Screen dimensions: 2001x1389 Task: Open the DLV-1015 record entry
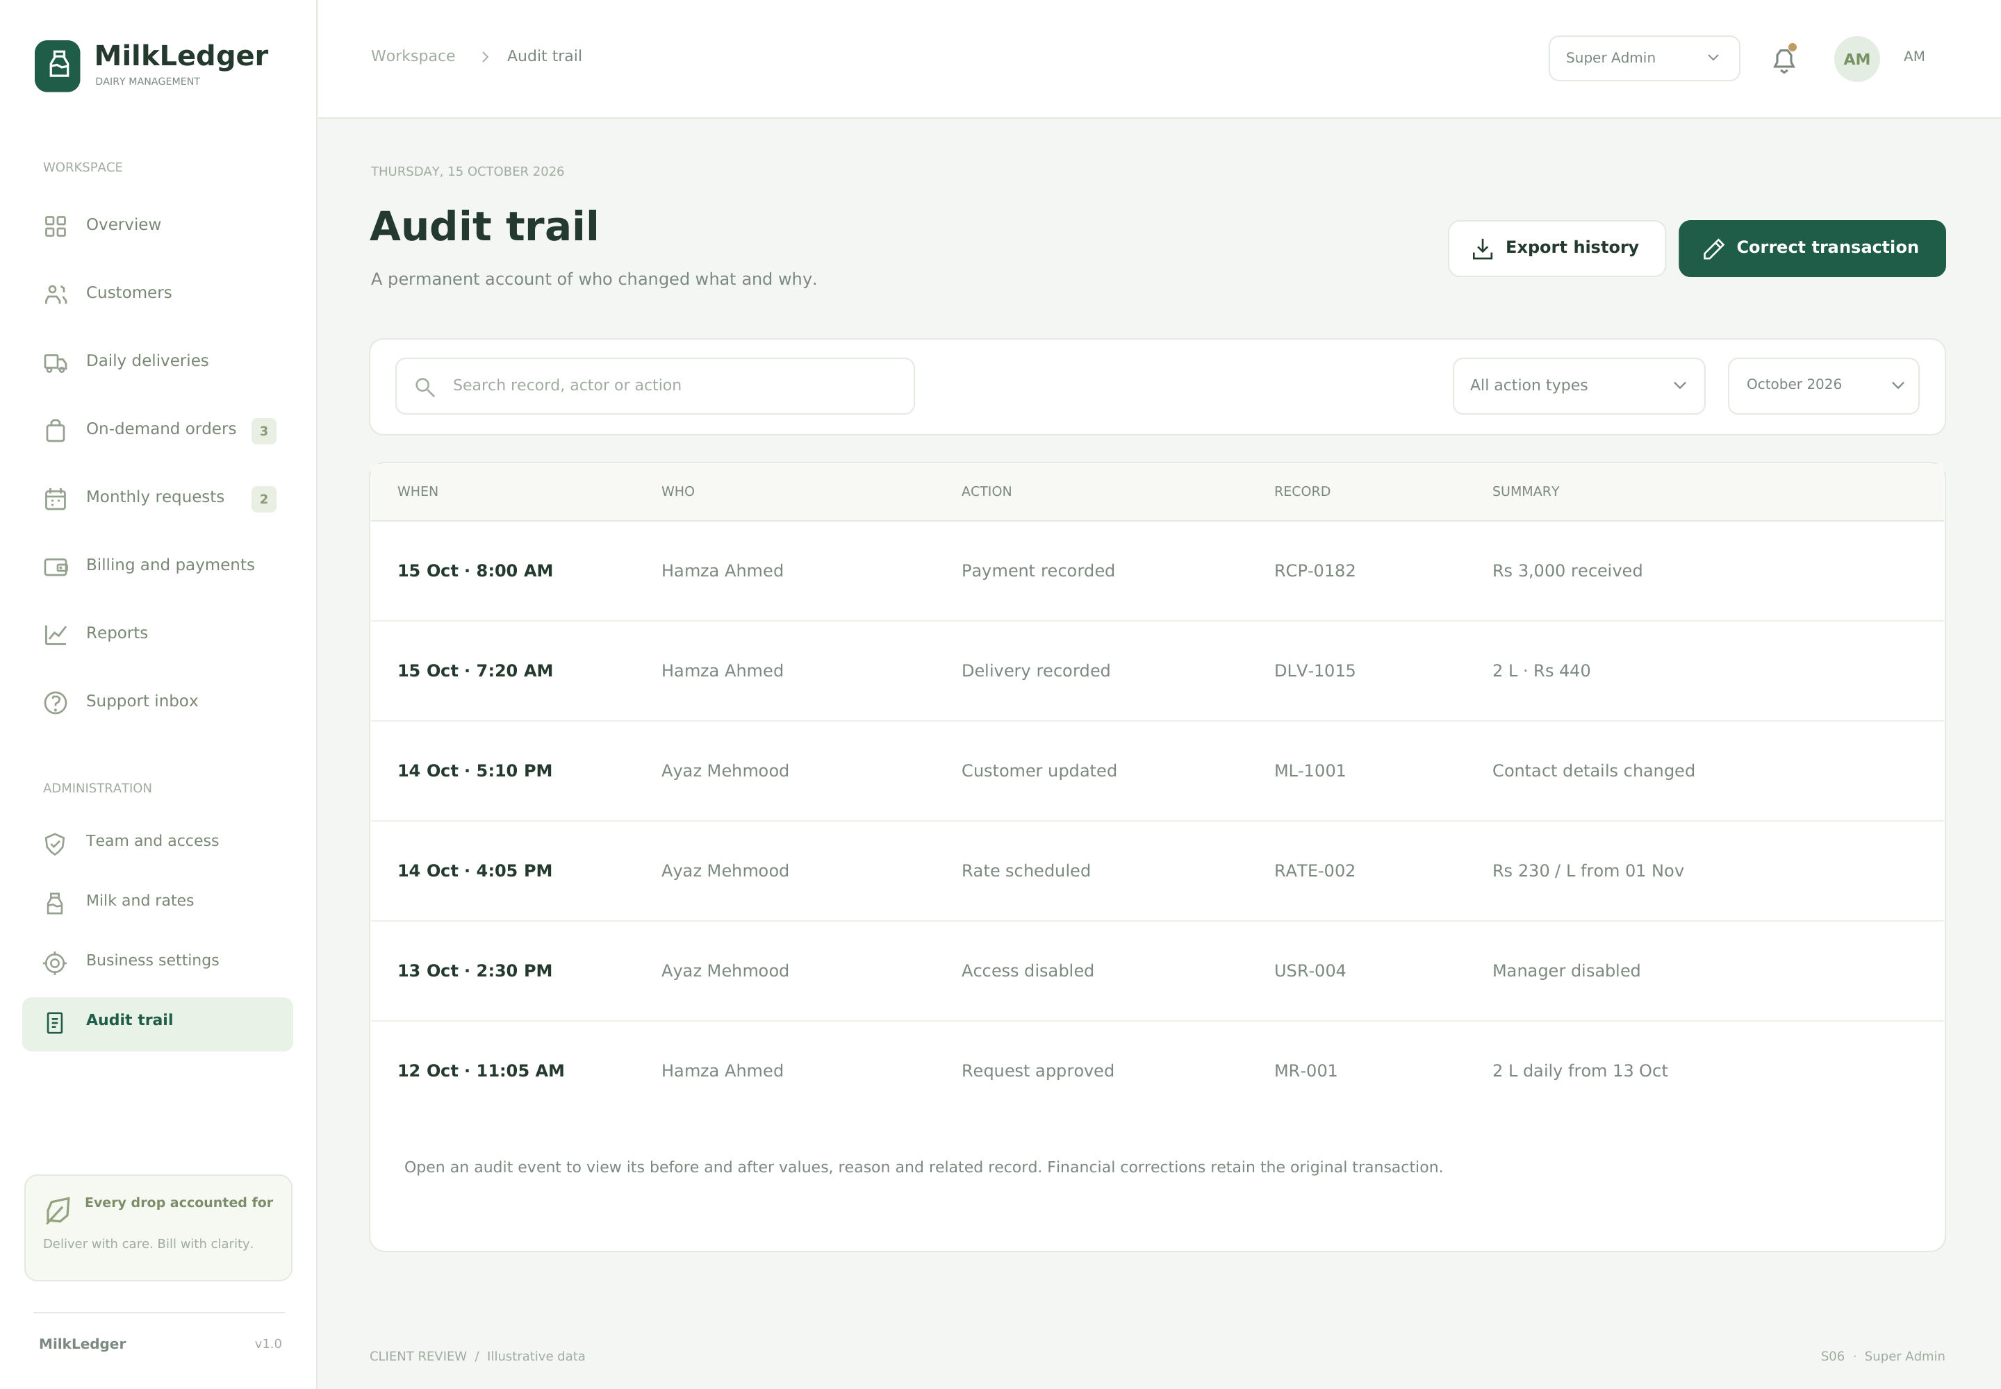(x=1314, y=671)
